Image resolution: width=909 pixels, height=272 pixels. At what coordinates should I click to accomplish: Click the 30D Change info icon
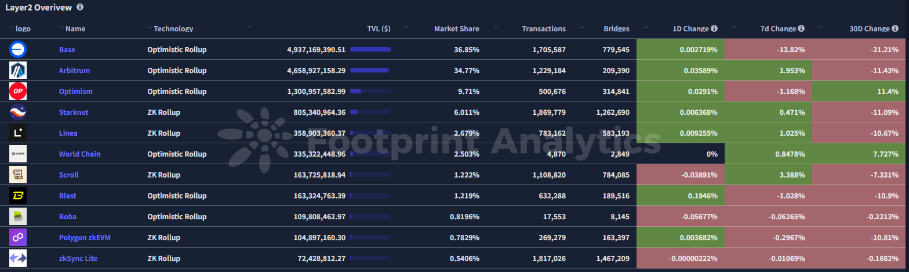(x=894, y=28)
